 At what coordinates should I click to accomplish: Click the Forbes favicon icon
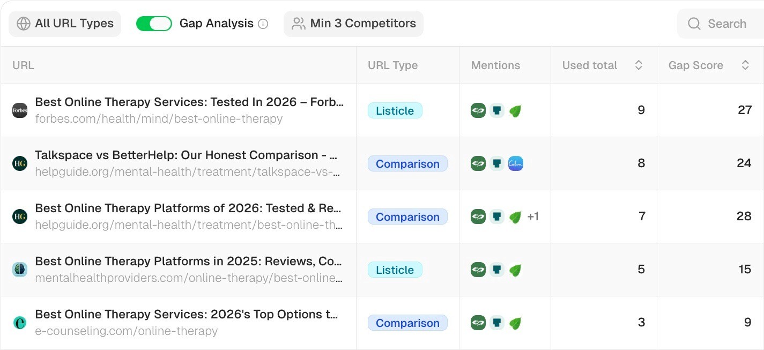point(20,110)
